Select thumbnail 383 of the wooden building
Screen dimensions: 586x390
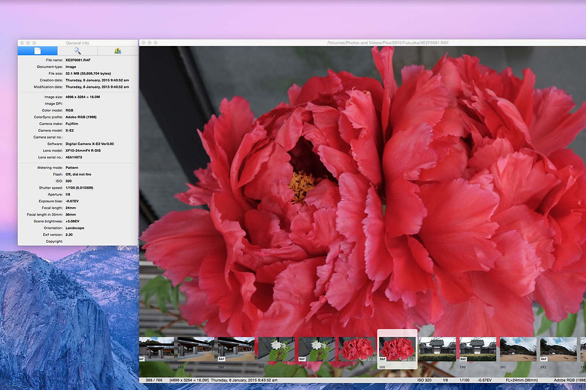point(196,349)
